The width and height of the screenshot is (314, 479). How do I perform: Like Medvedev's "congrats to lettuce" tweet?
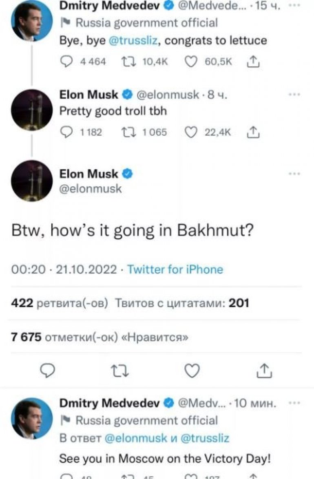tap(192, 62)
